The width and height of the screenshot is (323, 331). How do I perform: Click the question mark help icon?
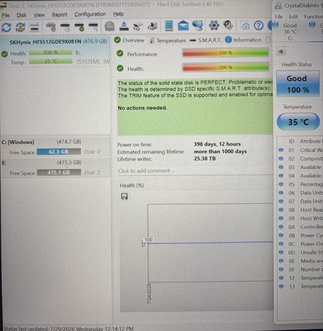pyautogui.click(x=258, y=26)
